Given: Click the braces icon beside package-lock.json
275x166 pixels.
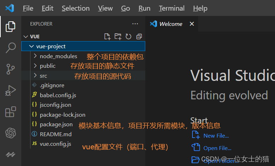Looking at the screenshot, I should (x=34, y=114).
